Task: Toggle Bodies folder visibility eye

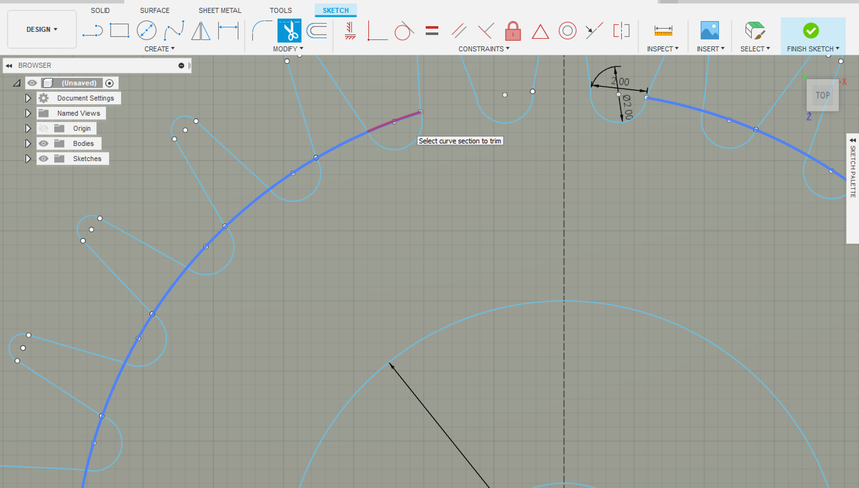Action: pyautogui.click(x=43, y=143)
